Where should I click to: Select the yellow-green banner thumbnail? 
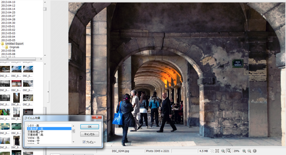click(x=5, y=112)
